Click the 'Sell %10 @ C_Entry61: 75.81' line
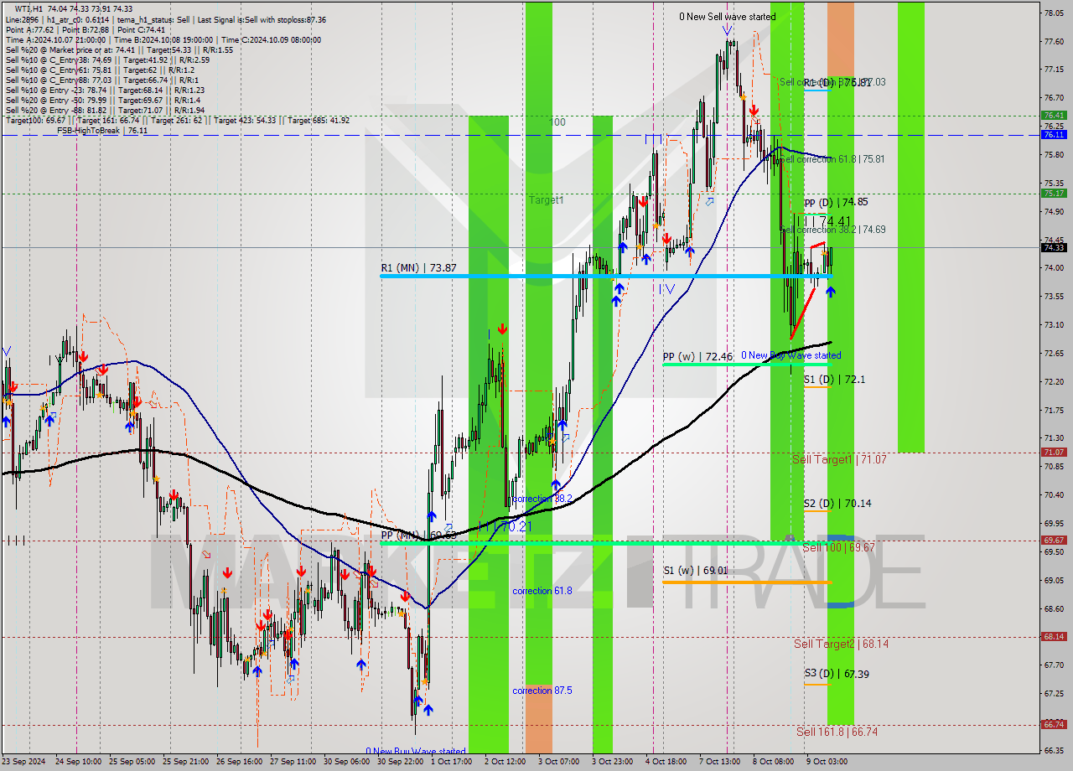The height and width of the screenshot is (771, 1073). pyautogui.click(x=100, y=70)
